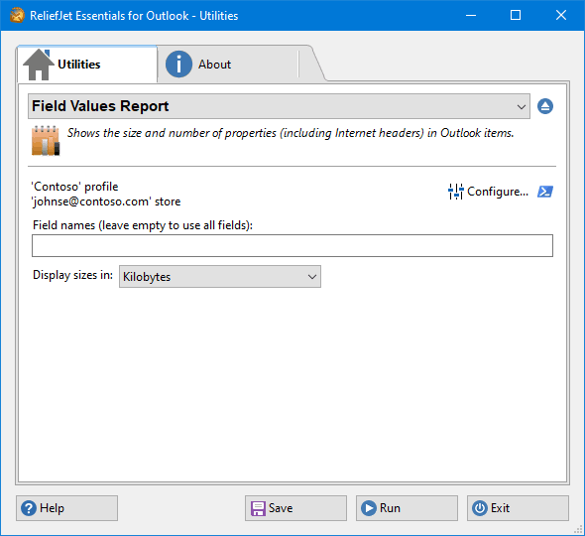Open the Field Values Report utility dropdown
Image resolution: width=585 pixels, height=536 pixels.
279,106
